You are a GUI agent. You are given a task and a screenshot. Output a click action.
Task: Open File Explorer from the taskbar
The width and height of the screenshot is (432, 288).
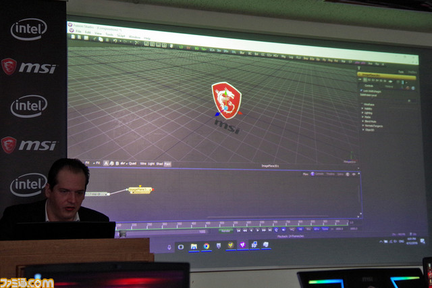click(194, 246)
